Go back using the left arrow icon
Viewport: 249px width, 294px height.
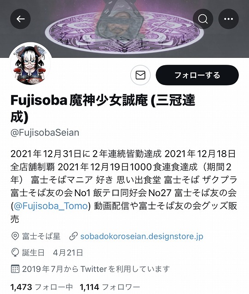click(20, 19)
